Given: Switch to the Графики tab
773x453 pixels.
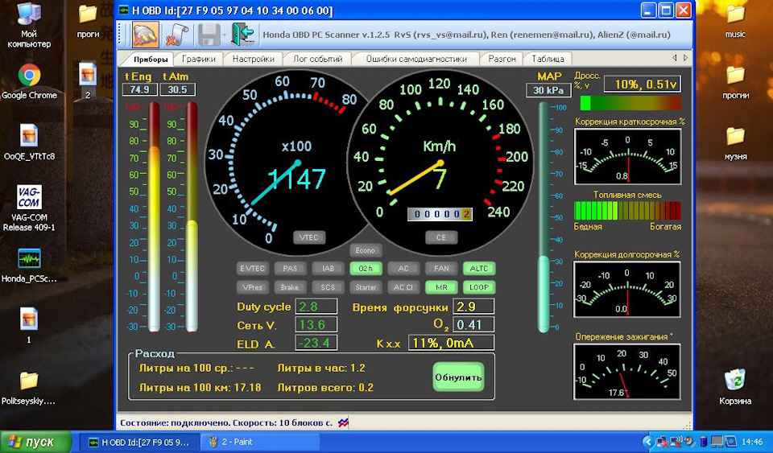Looking at the screenshot, I should pos(199,59).
